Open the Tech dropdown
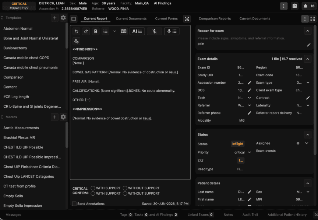The image size is (318, 220). pos(250,98)
